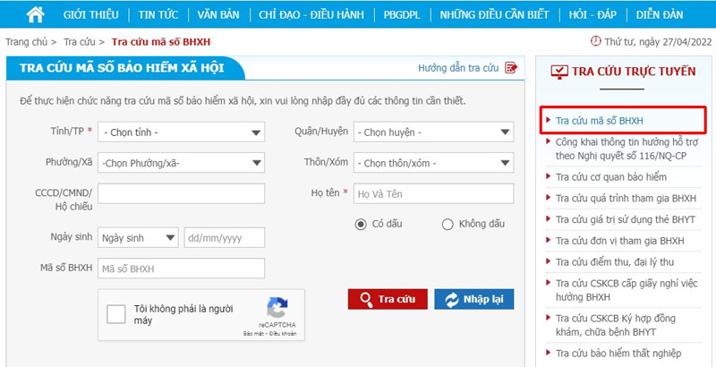
Task: Select the "Không dấu" radio button
Action: pyautogui.click(x=447, y=225)
